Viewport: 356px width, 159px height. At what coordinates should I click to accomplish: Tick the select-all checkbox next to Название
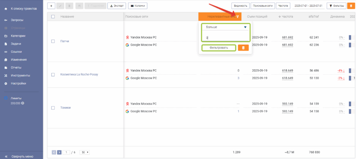tap(53, 17)
